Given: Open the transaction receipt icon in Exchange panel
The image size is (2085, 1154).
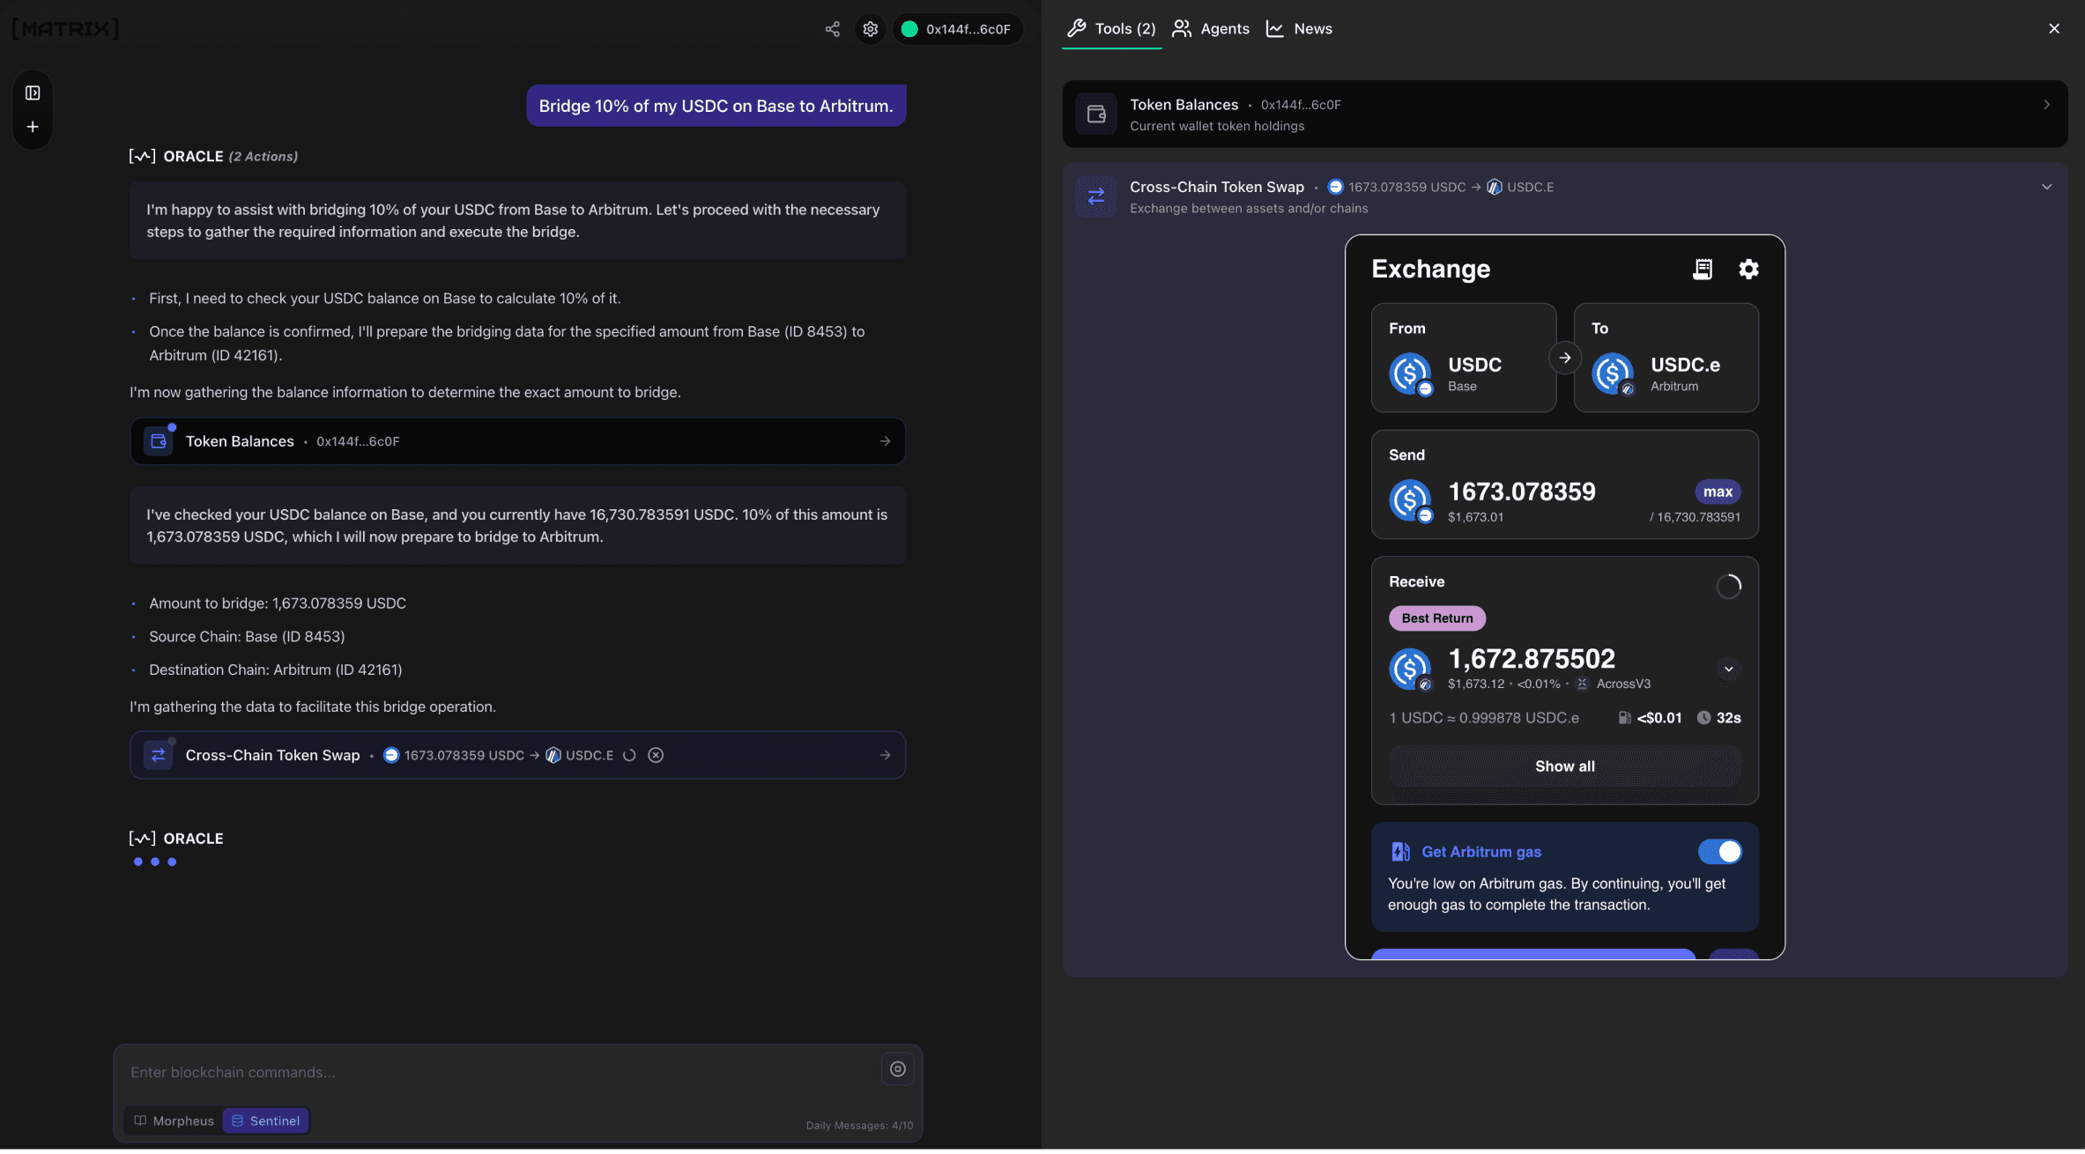Looking at the screenshot, I should click(x=1703, y=269).
